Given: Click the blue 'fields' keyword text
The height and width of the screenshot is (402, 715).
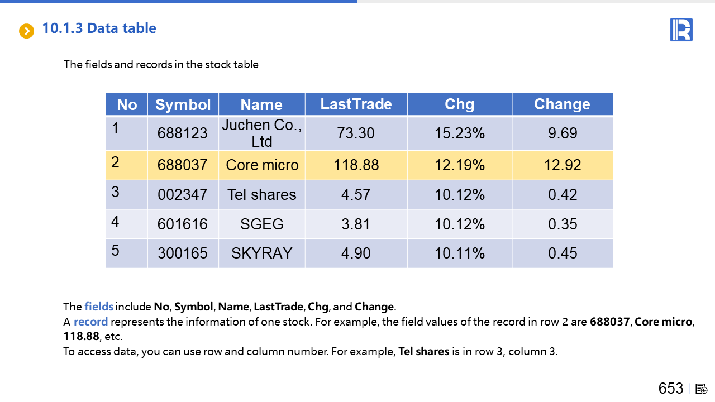Looking at the screenshot, I should click(x=99, y=307).
